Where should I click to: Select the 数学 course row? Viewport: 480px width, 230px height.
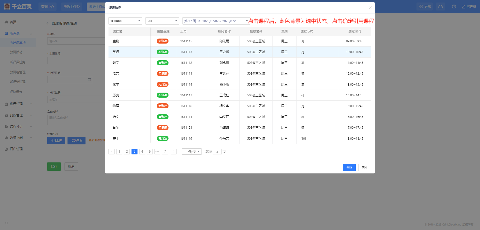tap(116, 63)
